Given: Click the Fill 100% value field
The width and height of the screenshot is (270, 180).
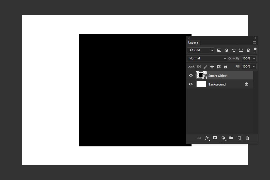Looking at the screenshot, I should pos(247,67).
